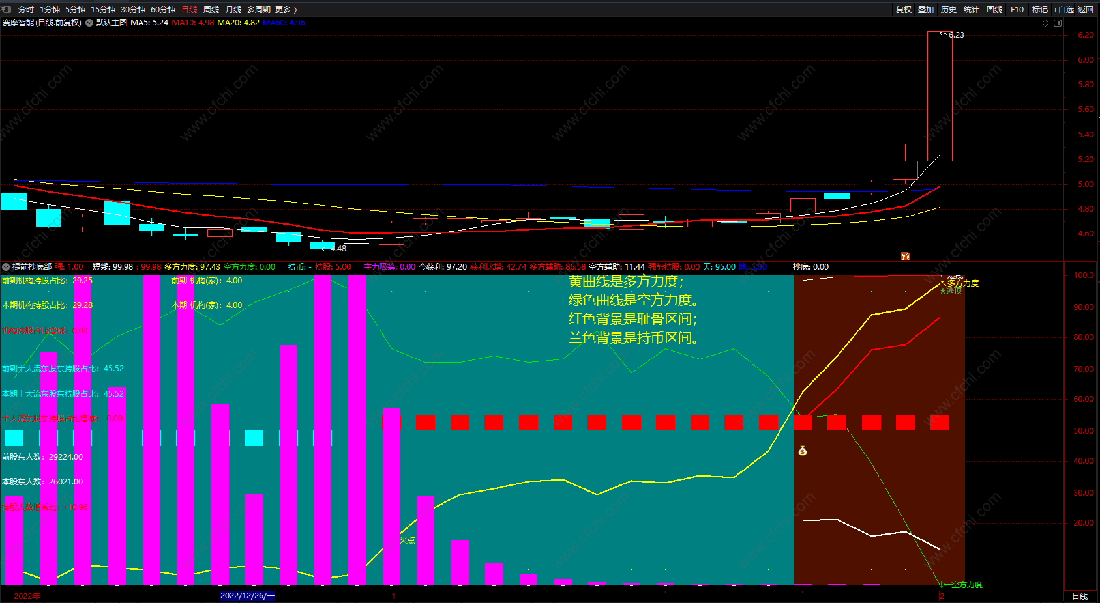Click the MA60: 4.96 value
This screenshot has width=1100, height=603.
[x=284, y=23]
